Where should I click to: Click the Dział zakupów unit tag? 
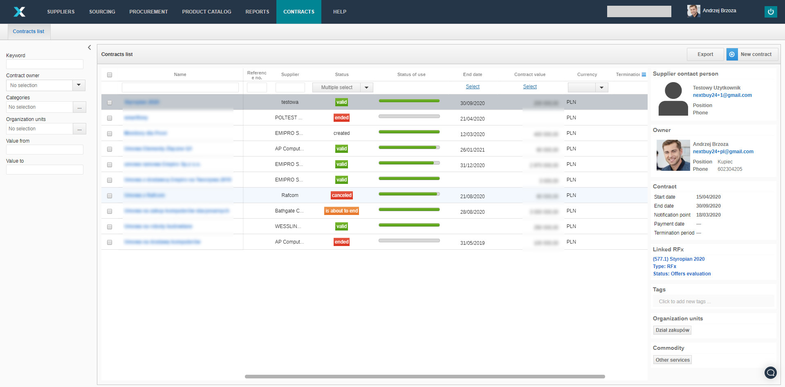(x=673, y=330)
